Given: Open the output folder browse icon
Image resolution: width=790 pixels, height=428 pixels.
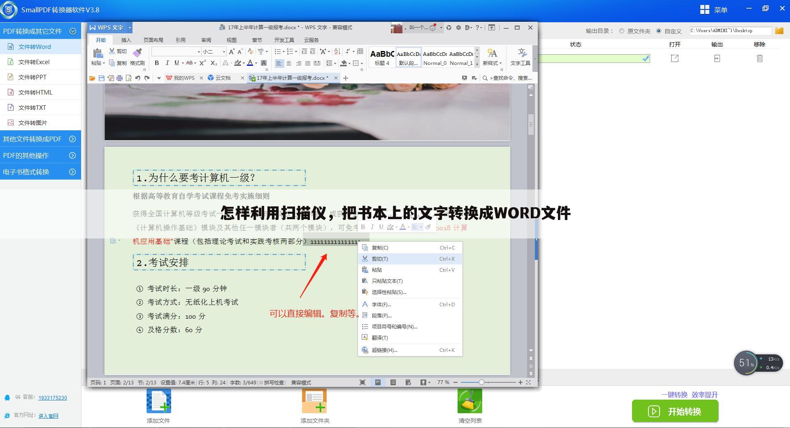Looking at the screenshot, I should tap(779, 30).
